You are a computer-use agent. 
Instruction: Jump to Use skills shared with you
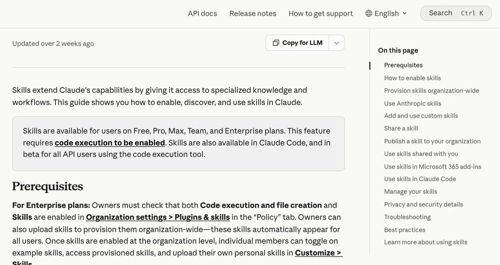[x=421, y=154]
